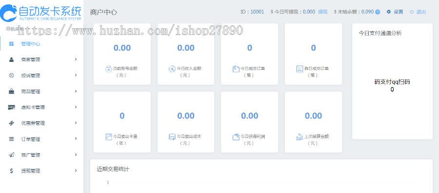Click the clipboard icon beside 今日成交订单

pos(236,69)
